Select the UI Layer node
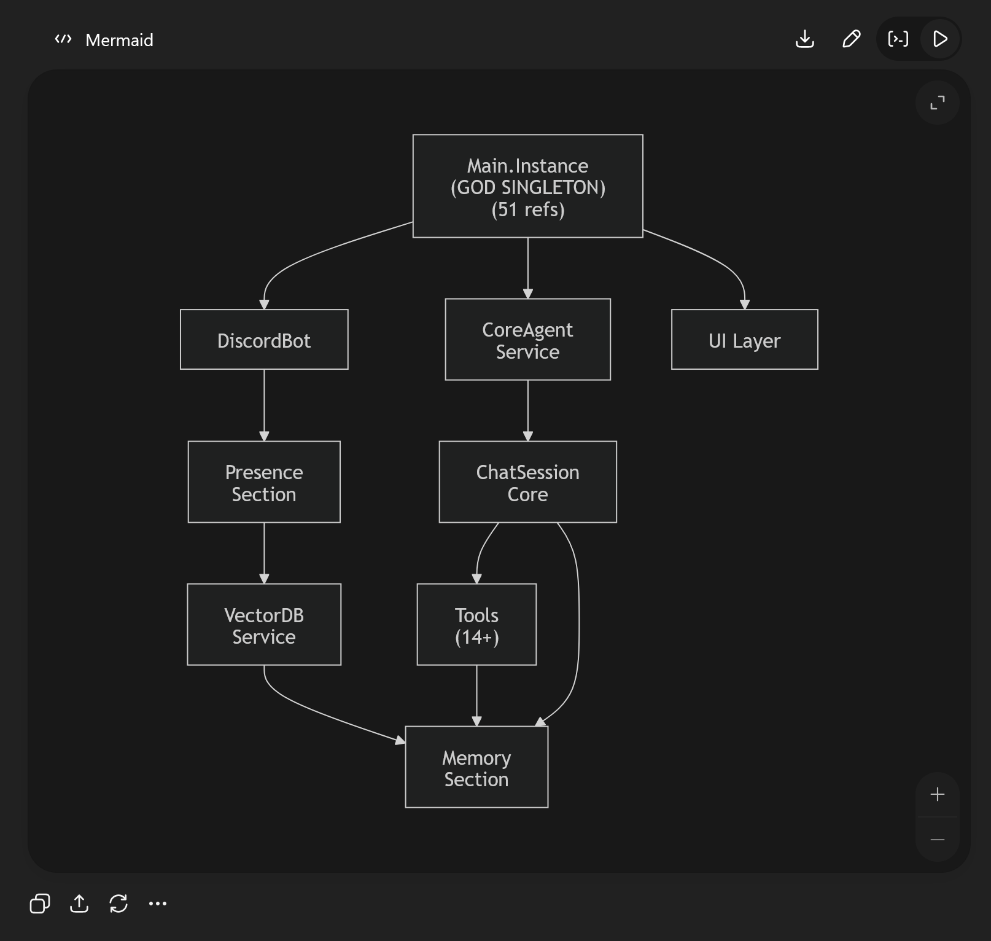Image resolution: width=991 pixels, height=941 pixels. (x=745, y=340)
